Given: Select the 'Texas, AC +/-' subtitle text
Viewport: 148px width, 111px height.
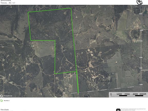Looking at the screenshot, I should click(8, 3).
